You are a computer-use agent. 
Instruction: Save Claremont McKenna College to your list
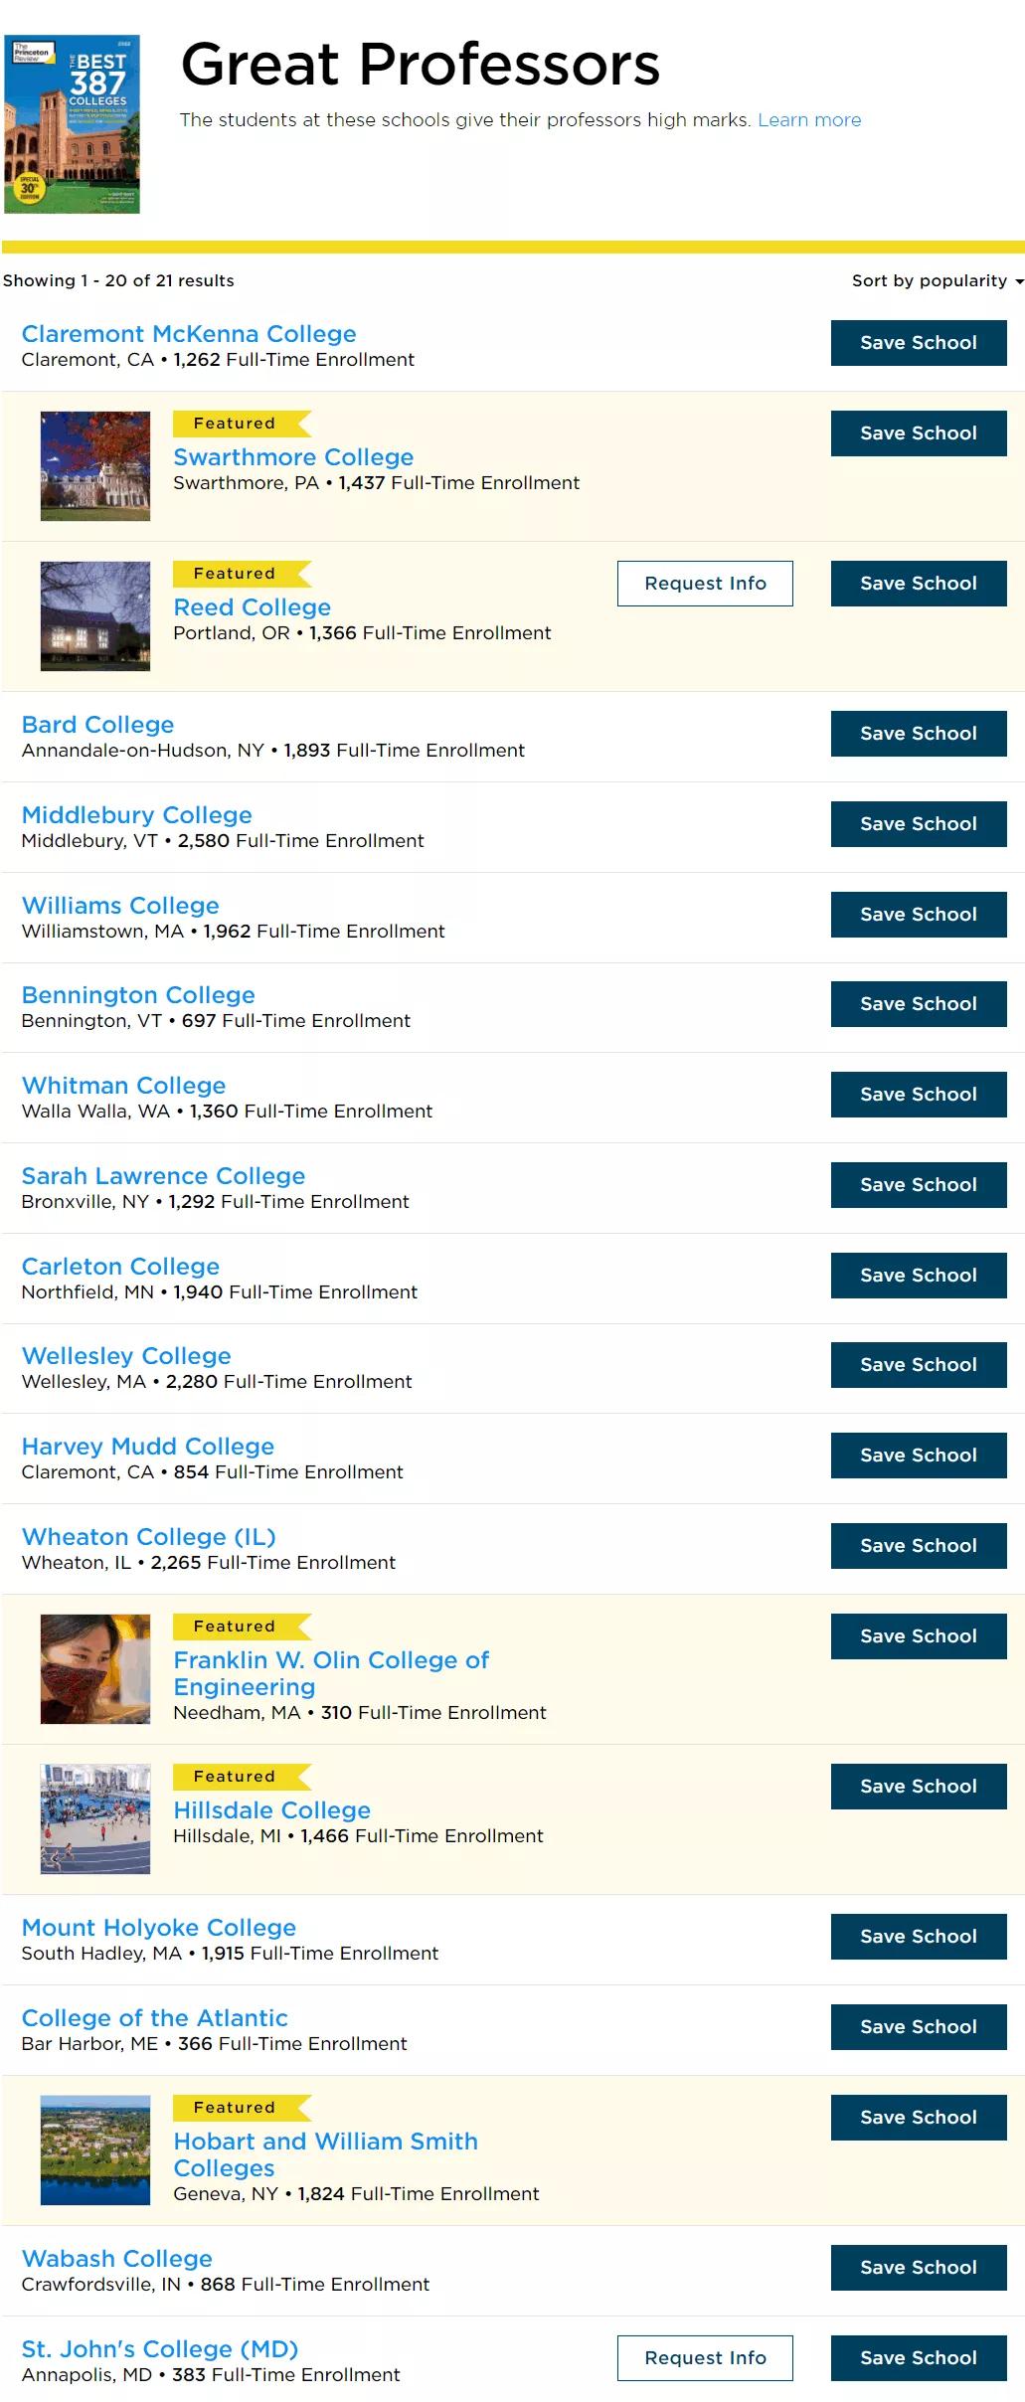(919, 343)
